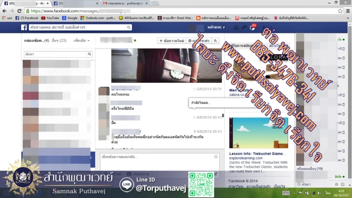The width and height of the screenshot is (352, 198).
Task: Focus the ค้นหา conversation search field
Action: (x=55, y=54)
